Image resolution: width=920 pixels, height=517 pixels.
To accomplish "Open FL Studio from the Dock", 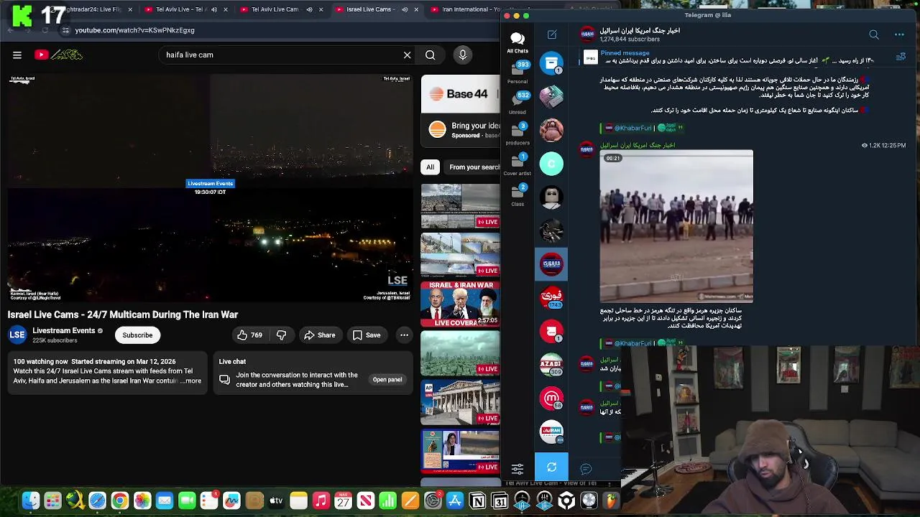I will point(611,500).
